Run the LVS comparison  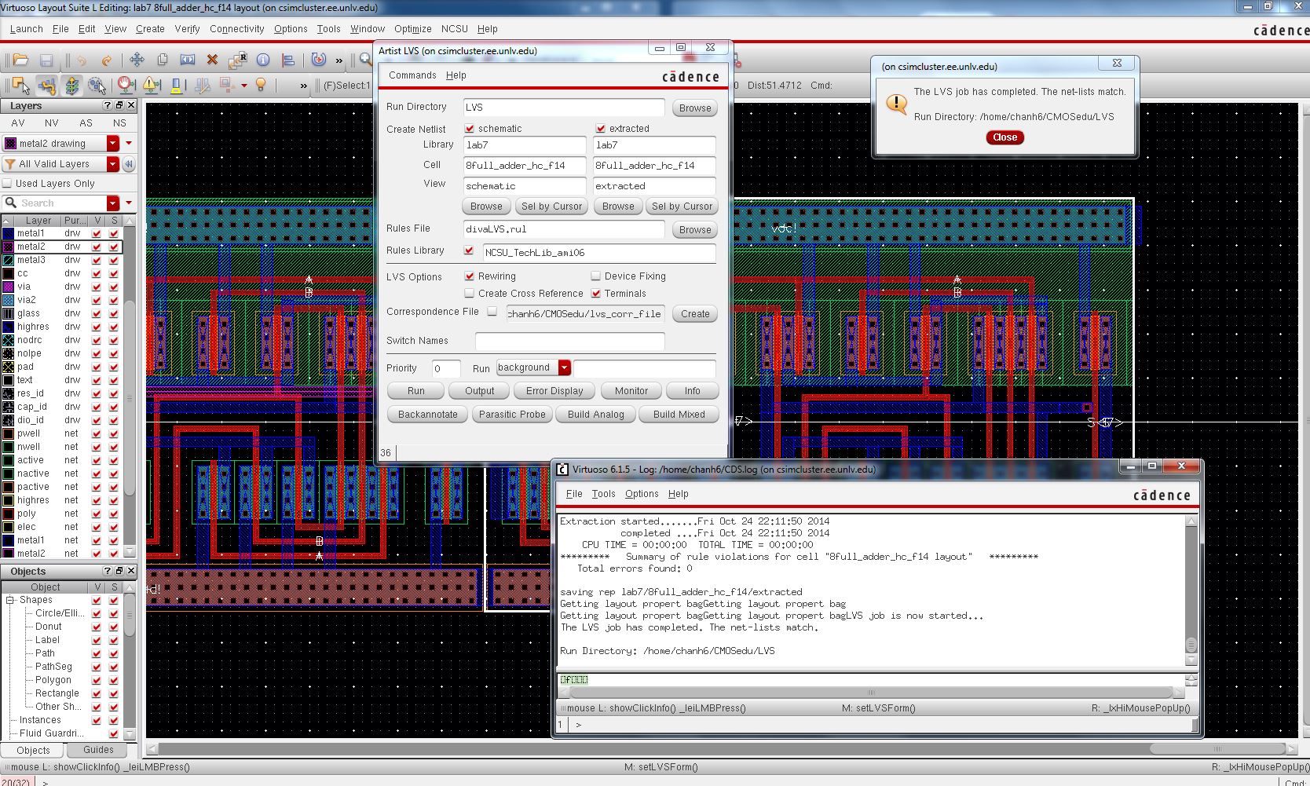point(415,390)
